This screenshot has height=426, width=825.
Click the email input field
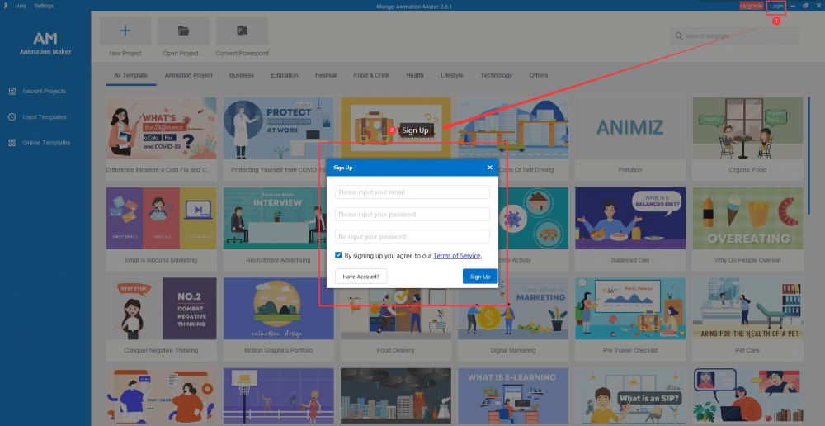coord(412,192)
